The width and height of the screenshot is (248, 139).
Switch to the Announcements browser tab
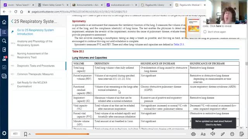pyautogui.click(x=88, y=5)
